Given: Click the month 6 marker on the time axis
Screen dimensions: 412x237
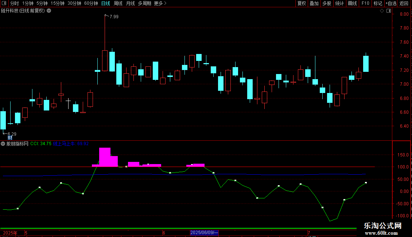Looking at the screenshot, I should point(164,233).
